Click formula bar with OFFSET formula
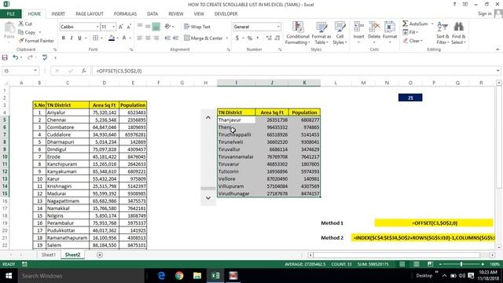The width and height of the screenshot is (503, 283). pos(293,71)
